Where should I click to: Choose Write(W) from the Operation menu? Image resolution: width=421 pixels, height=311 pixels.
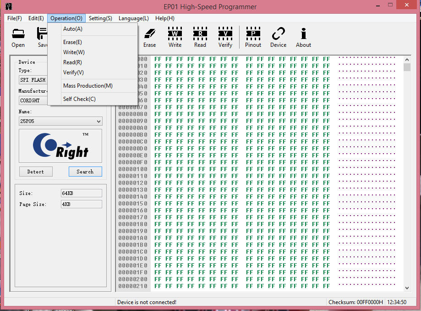tap(93, 52)
